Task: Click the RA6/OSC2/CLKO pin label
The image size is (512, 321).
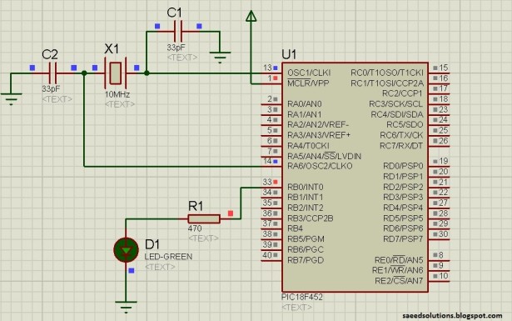Action: [320, 166]
